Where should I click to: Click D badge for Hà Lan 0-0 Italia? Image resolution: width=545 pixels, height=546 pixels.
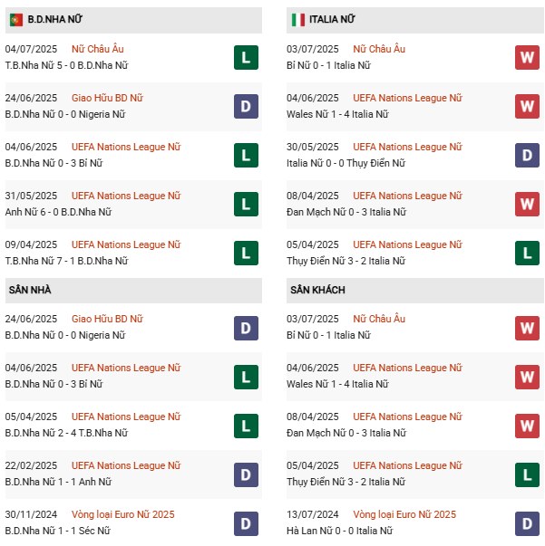528,523
